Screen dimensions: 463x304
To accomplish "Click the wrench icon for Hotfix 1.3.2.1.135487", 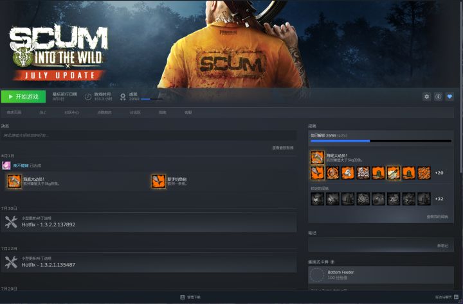I will [x=11, y=262].
